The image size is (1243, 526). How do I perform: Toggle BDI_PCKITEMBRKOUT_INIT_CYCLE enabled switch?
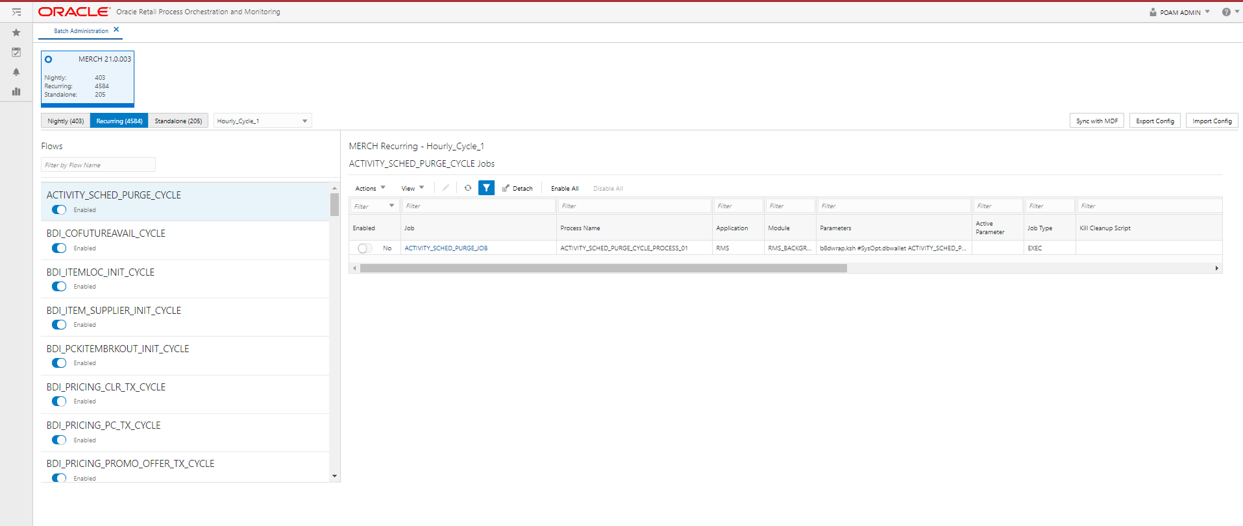click(x=59, y=363)
